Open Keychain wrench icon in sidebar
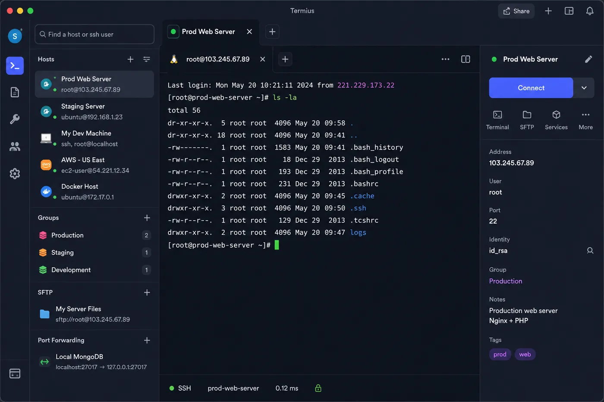 15,119
